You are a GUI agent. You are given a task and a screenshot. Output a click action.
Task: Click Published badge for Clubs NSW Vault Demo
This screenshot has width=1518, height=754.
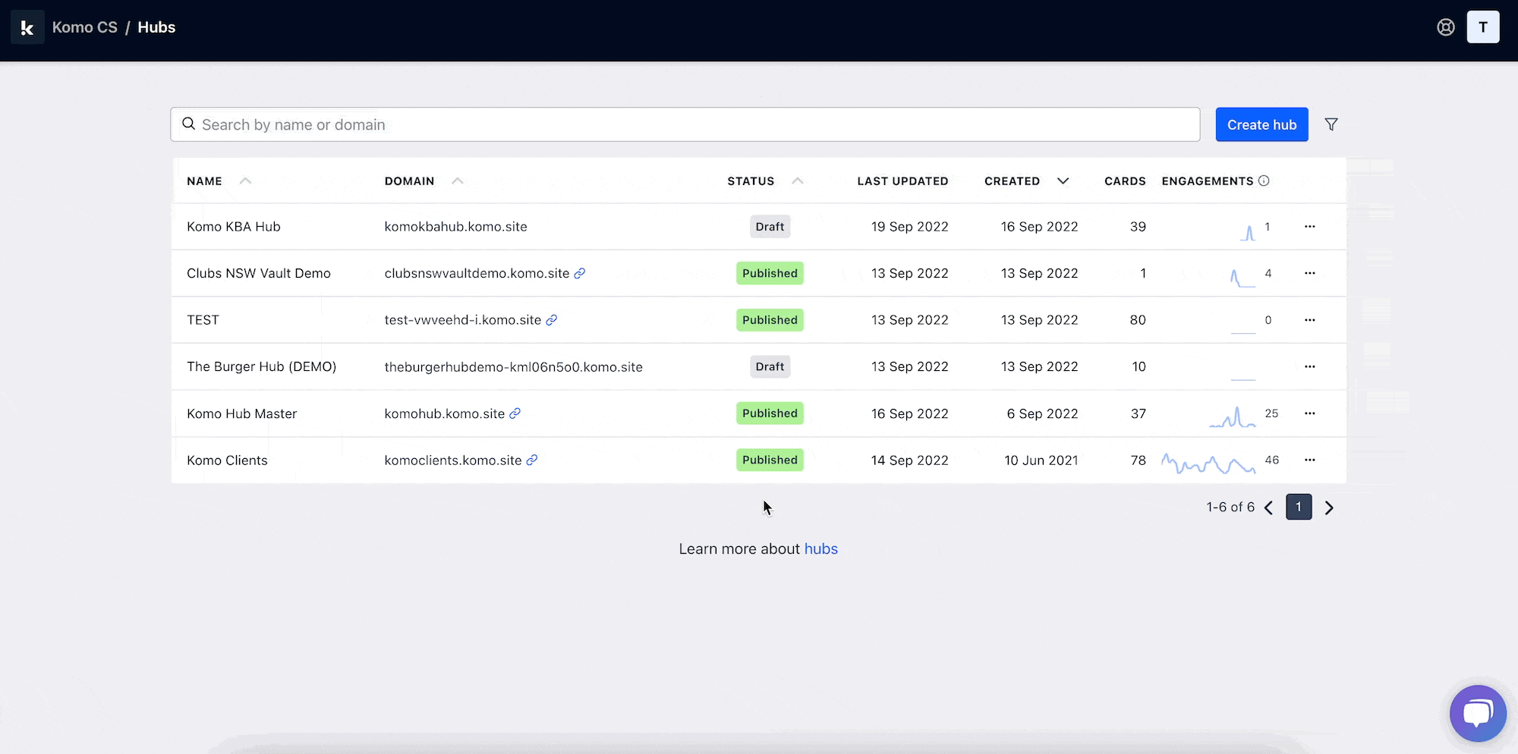[770, 273]
